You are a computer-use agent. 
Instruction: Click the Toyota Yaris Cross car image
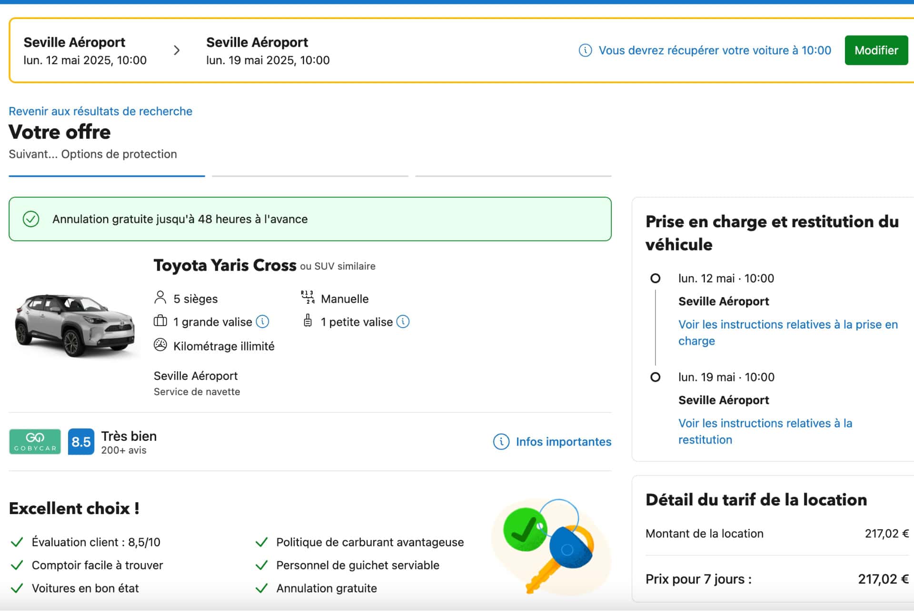click(75, 325)
